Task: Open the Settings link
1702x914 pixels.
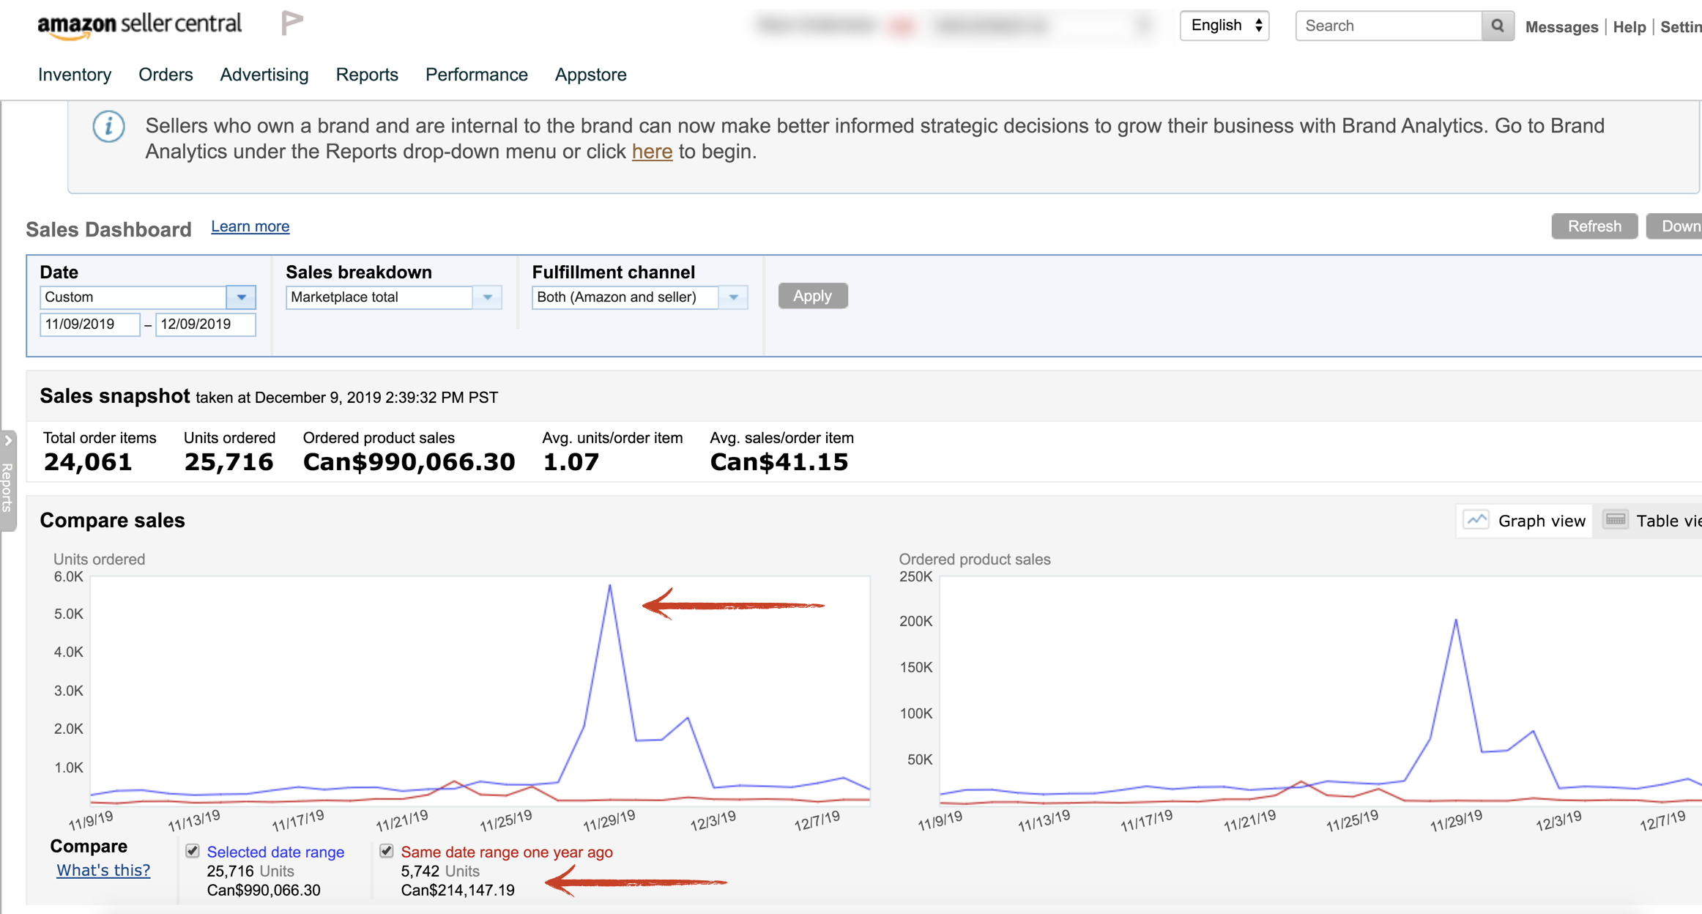Action: [x=1681, y=27]
